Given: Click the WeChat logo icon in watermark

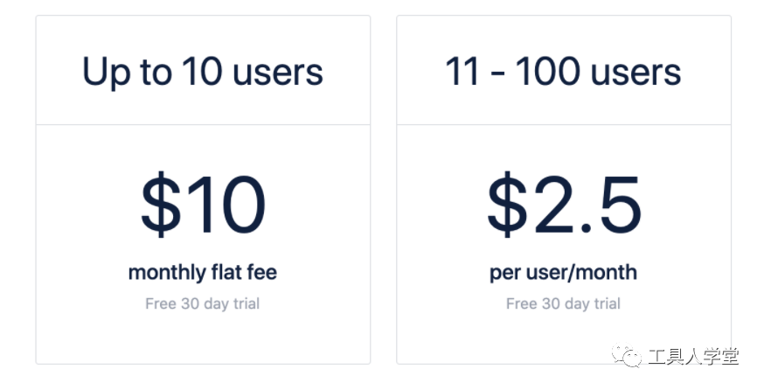Looking at the screenshot, I should tap(627, 357).
